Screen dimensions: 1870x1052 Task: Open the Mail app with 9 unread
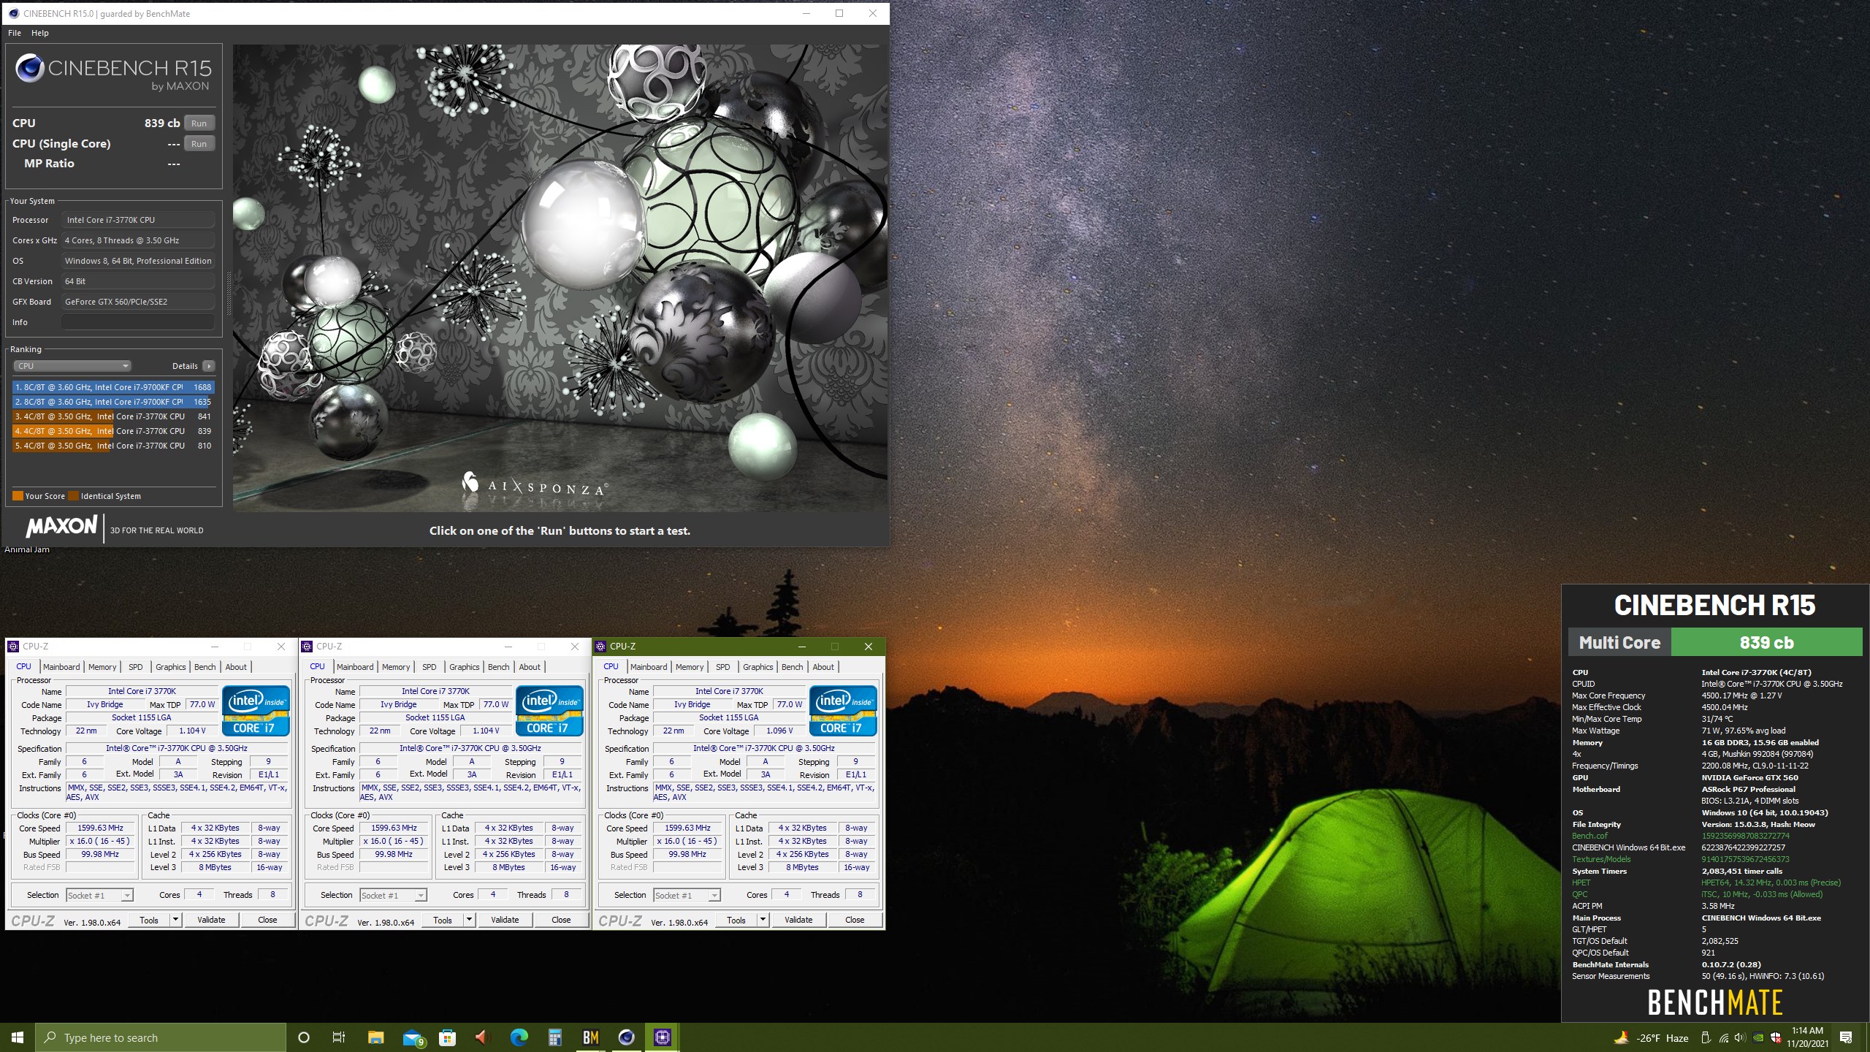click(x=413, y=1037)
